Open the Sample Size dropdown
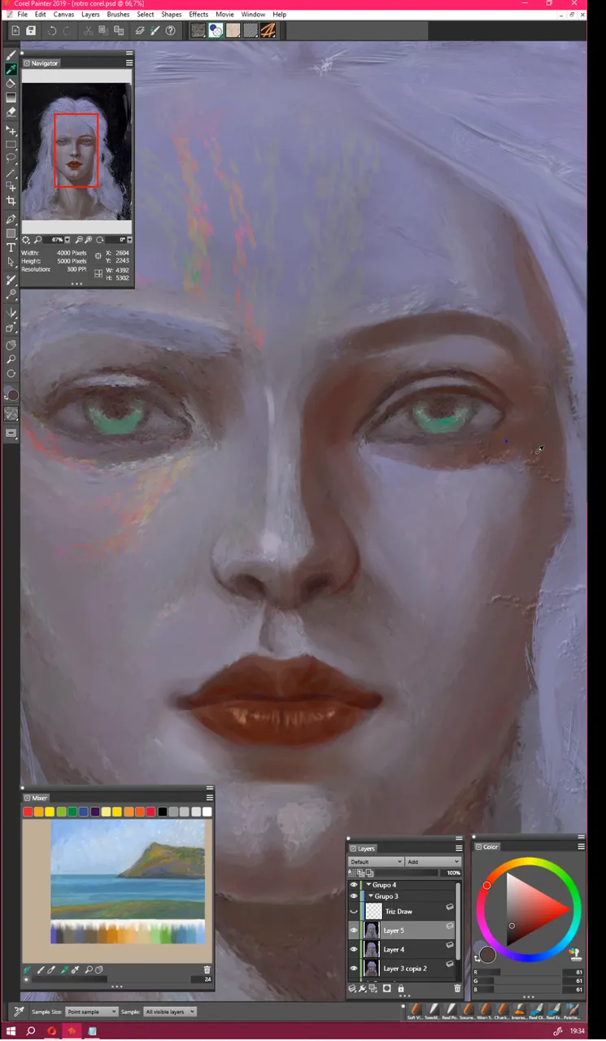Image resolution: width=606 pixels, height=1041 pixels. tap(91, 1012)
